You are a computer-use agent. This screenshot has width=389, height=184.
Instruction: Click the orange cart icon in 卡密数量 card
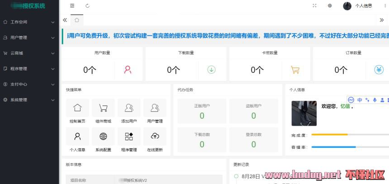(295, 70)
